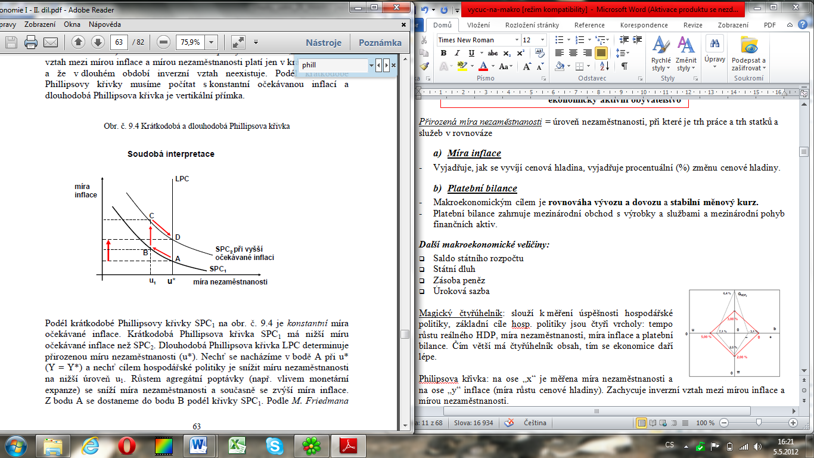This screenshot has width=814, height=458.
Task: Open the Revize tab in Word
Action: pyautogui.click(x=692, y=25)
